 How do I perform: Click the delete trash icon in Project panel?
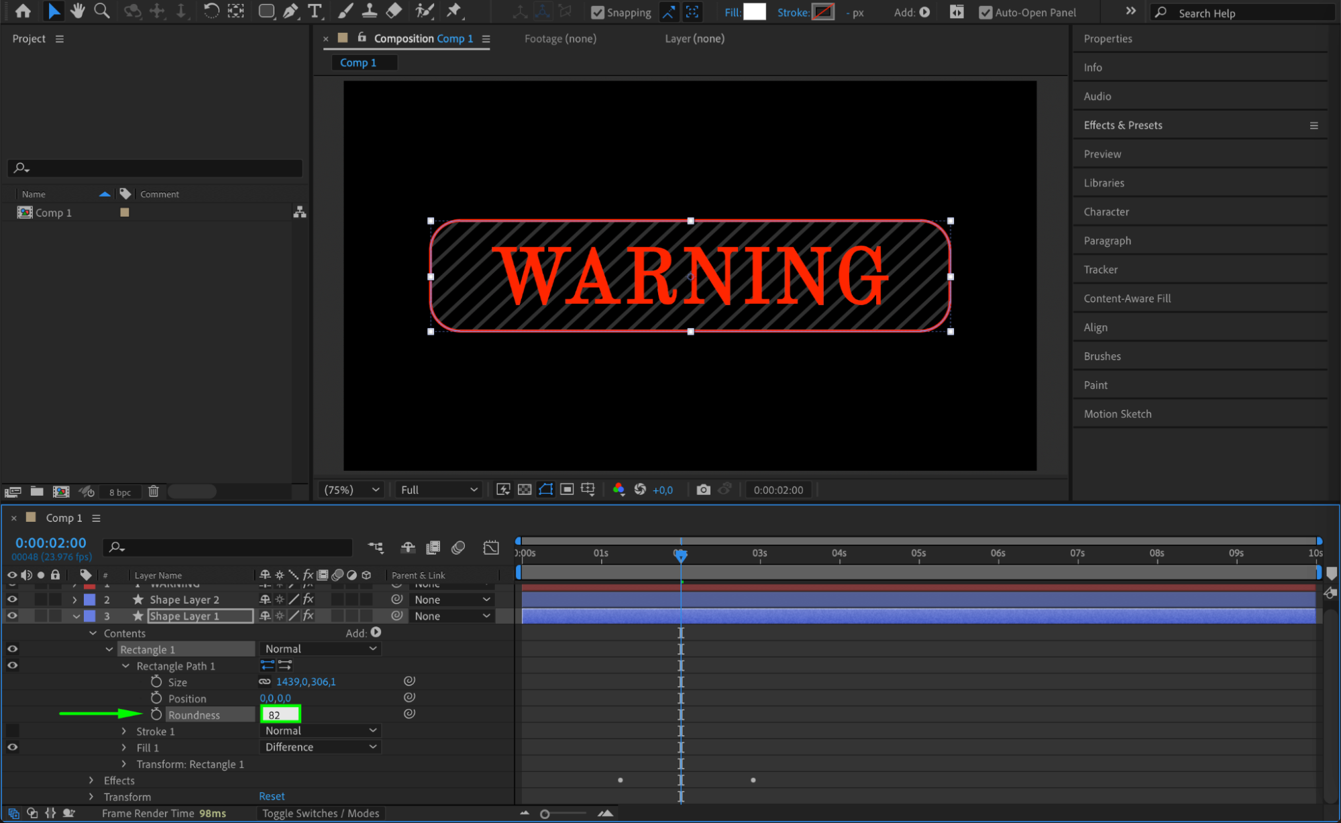pos(153,492)
